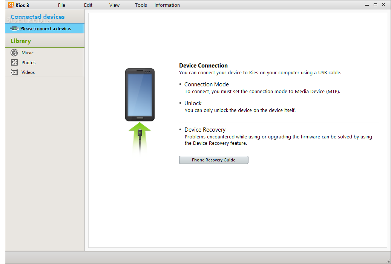The width and height of the screenshot is (391, 264).
Task: Minimize the Kies 3 window
Action: 367,5
